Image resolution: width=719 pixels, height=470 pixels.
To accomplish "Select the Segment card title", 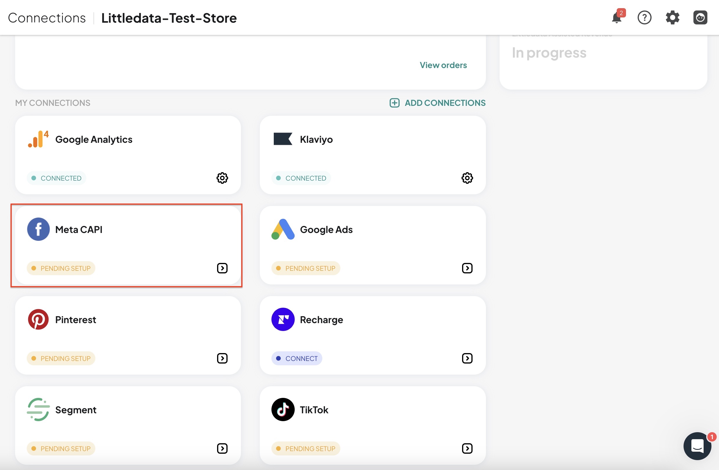I will [x=76, y=410].
